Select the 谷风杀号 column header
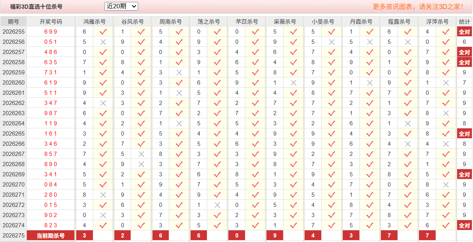473x242 pixels. point(133,22)
